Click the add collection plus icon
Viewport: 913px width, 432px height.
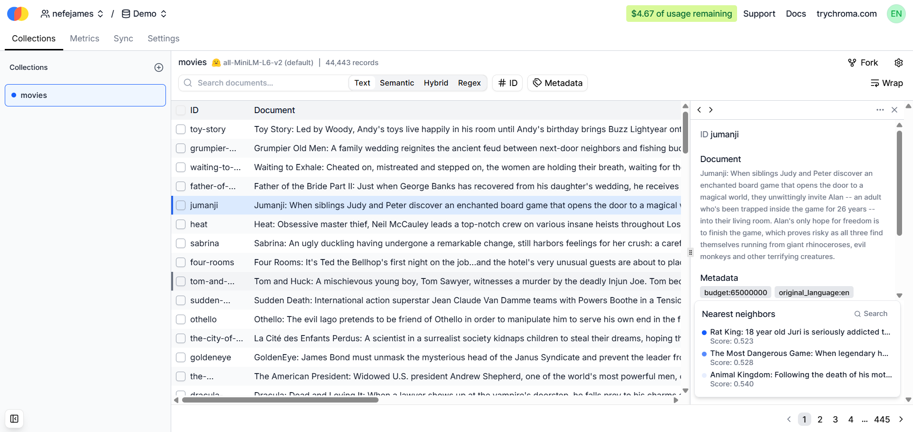click(x=159, y=67)
